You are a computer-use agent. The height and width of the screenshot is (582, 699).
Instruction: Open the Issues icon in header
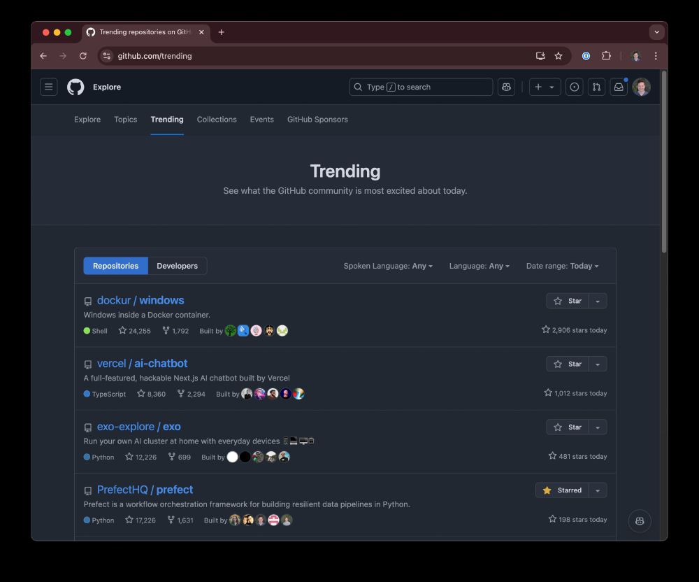coord(574,87)
